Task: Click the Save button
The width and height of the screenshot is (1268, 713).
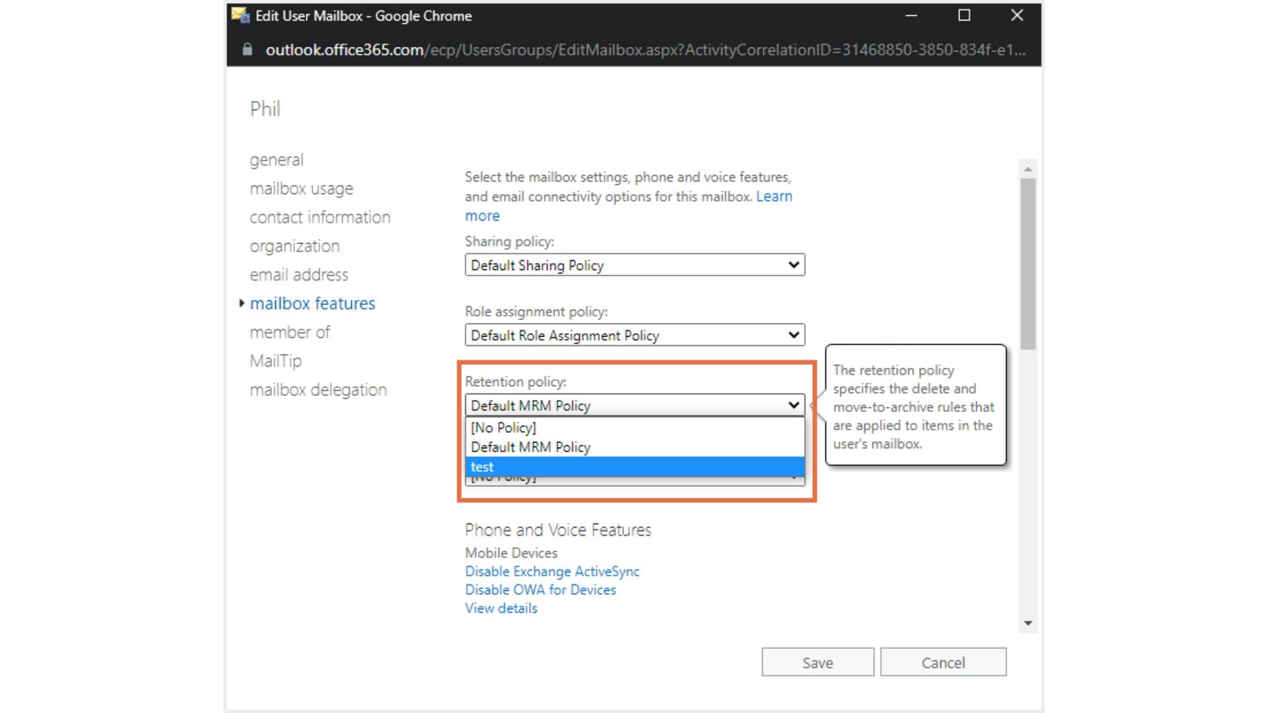Action: [x=818, y=662]
